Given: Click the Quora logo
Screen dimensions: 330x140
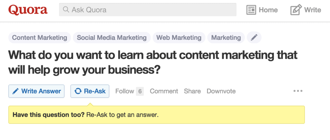Looking at the screenshot, I should [x=28, y=10].
